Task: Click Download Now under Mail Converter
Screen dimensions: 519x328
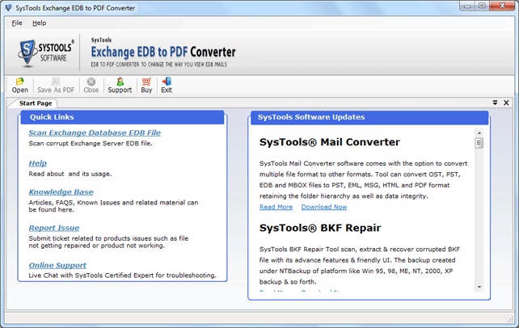Action: (324, 207)
